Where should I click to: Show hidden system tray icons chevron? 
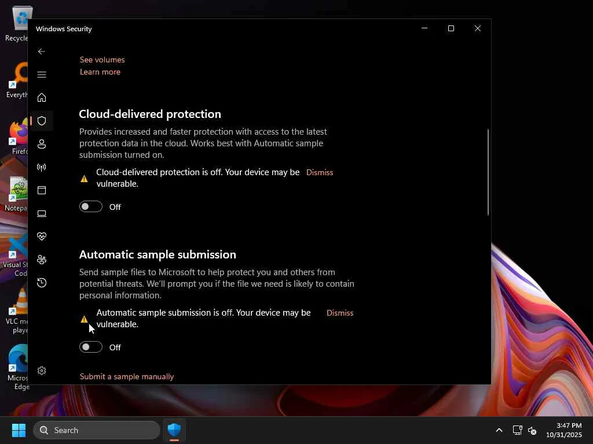(x=499, y=430)
